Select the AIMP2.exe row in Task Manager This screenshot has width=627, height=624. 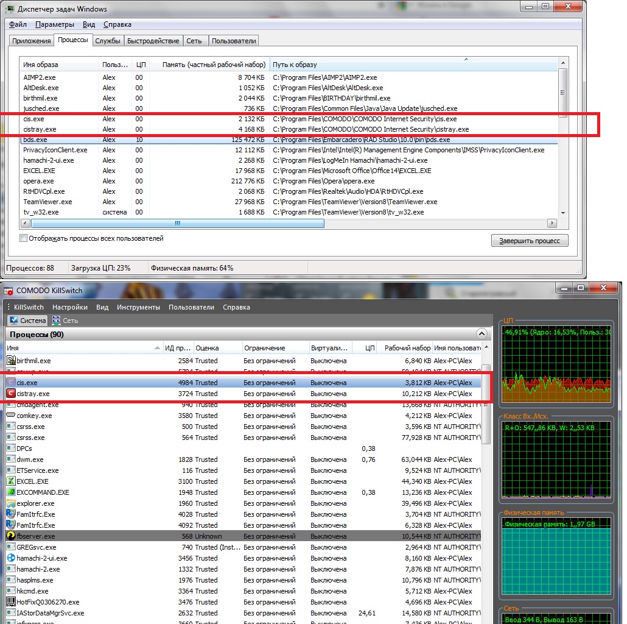coord(289,77)
